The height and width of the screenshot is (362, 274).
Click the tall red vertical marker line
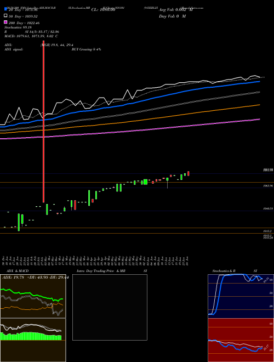43,121
